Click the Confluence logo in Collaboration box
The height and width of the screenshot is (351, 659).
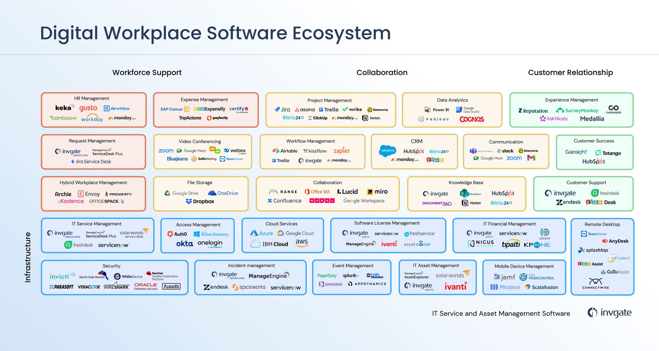(284, 201)
